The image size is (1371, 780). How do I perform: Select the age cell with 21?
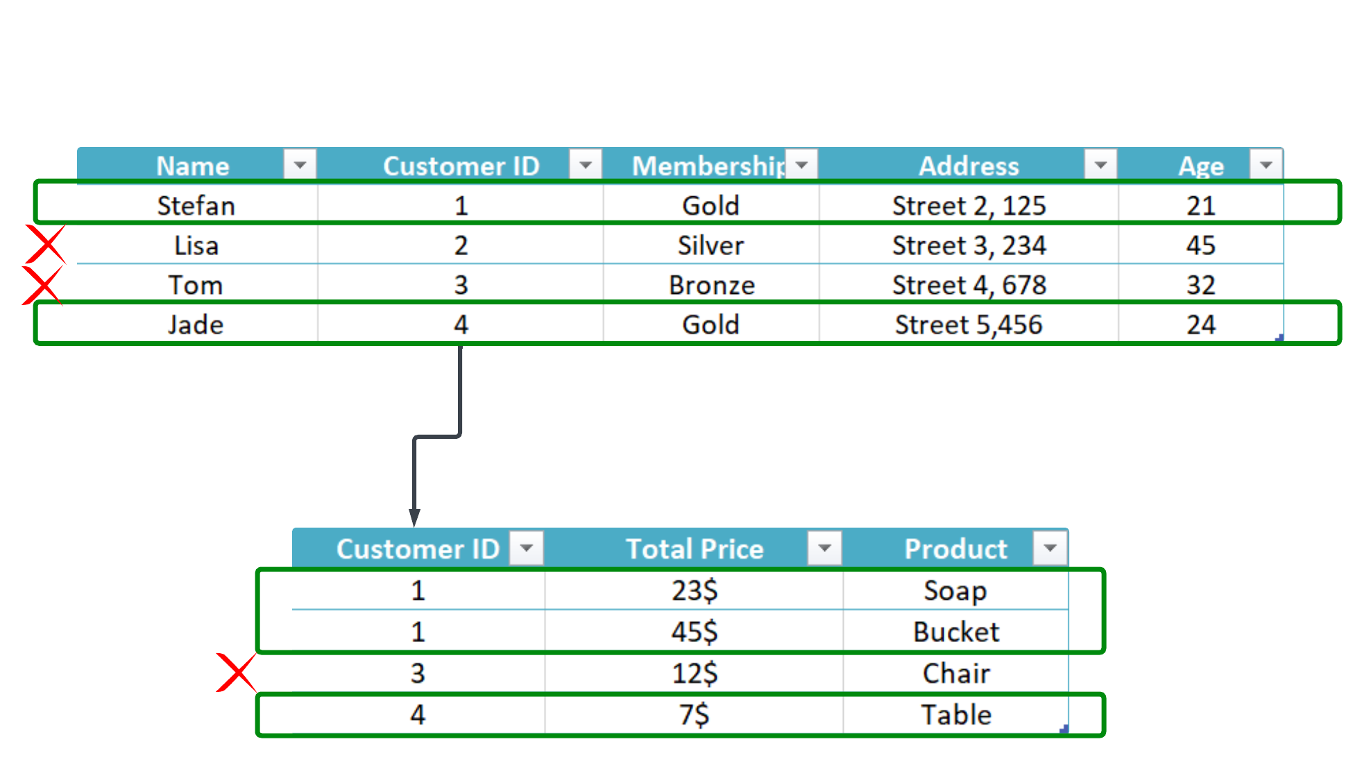[x=1201, y=205]
